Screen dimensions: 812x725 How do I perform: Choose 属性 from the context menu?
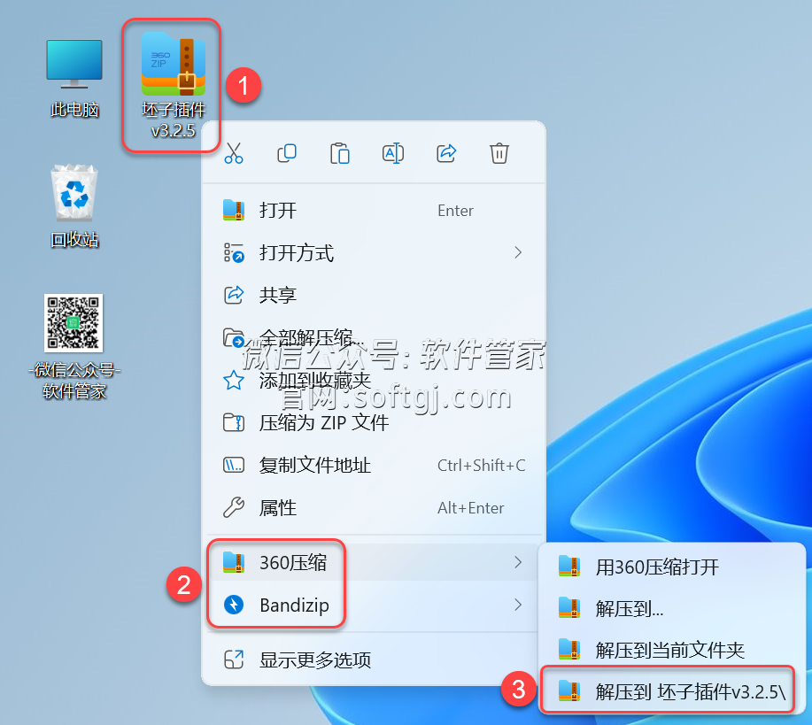[374, 507]
